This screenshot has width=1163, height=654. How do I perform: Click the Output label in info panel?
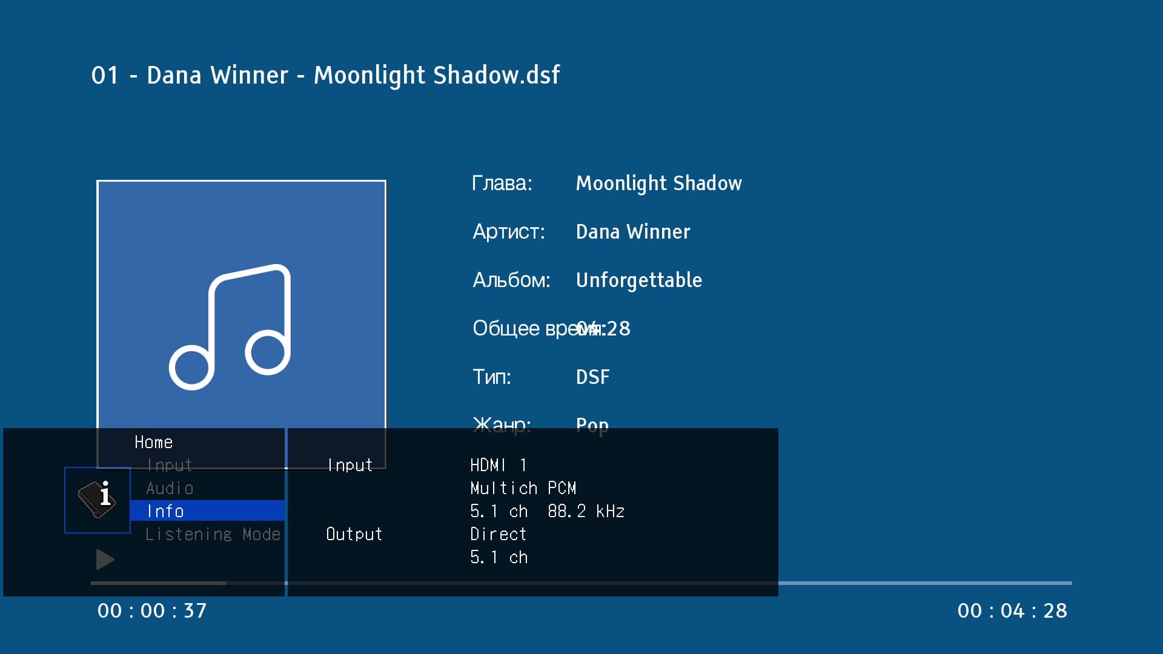pos(354,534)
